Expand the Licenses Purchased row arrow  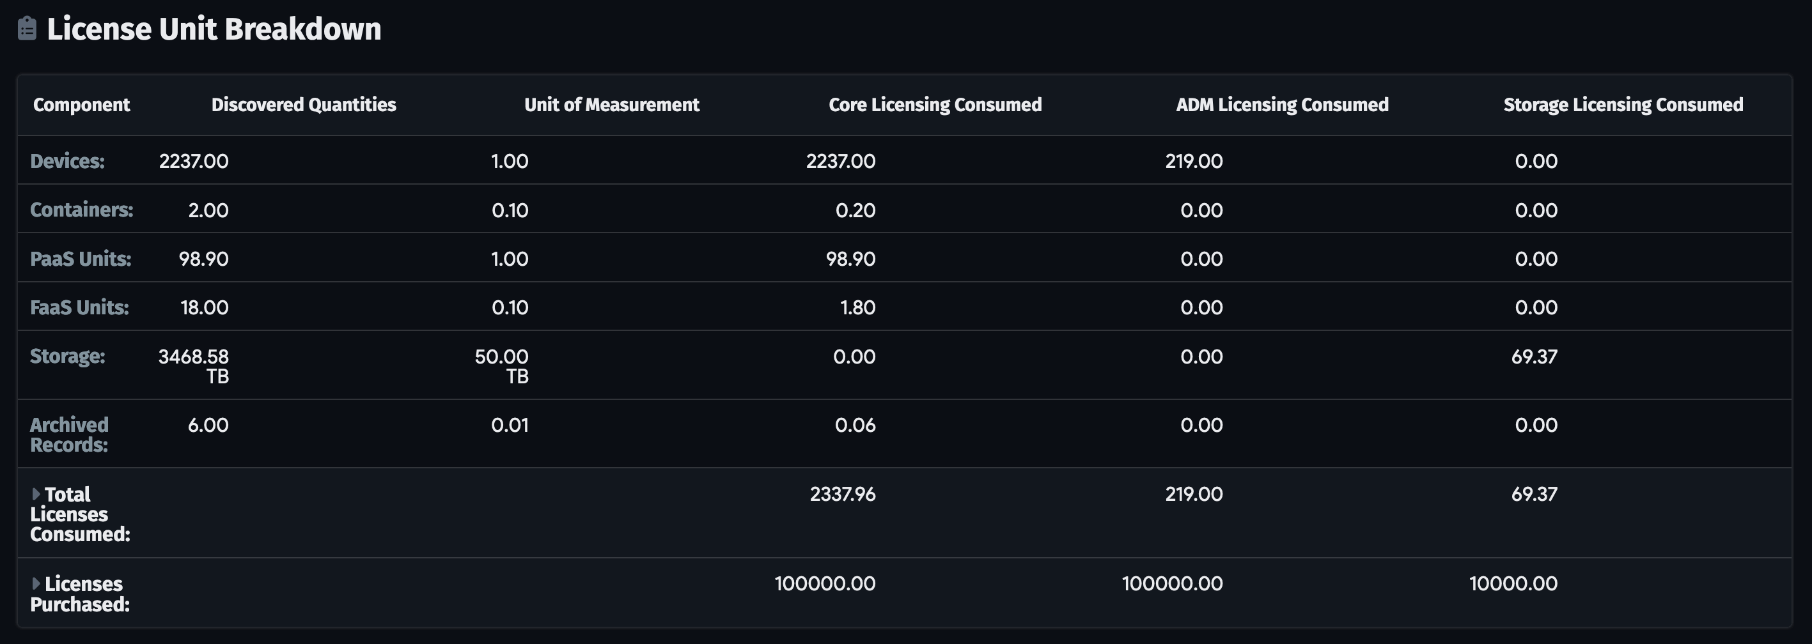(36, 583)
